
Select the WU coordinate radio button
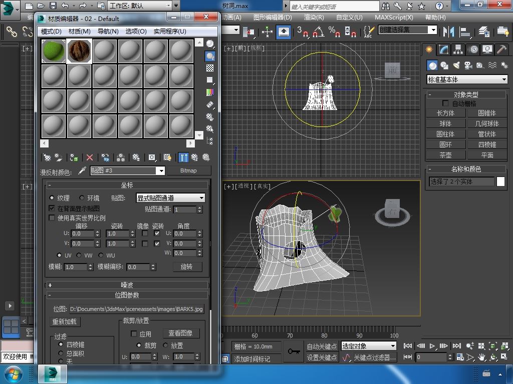[101, 255]
